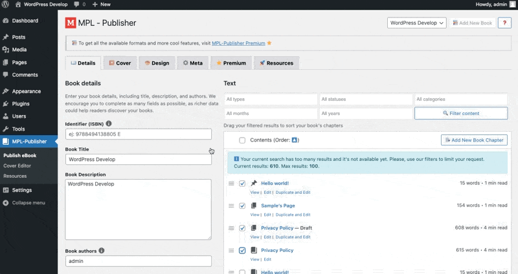The height and width of the screenshot is (274, 518).
Task: Focus the Identifier ISBN input field
Action: coord(139,134)
